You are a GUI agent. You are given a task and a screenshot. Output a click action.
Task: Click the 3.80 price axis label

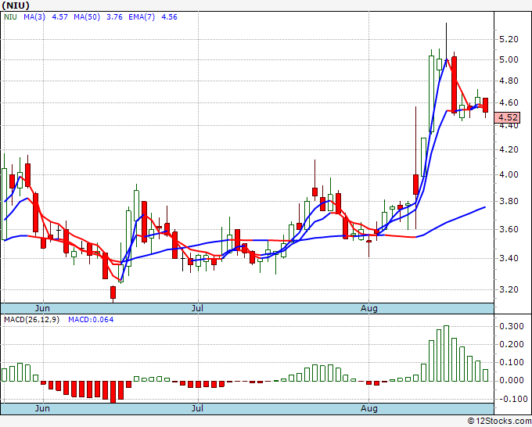(x=509, y=201)
